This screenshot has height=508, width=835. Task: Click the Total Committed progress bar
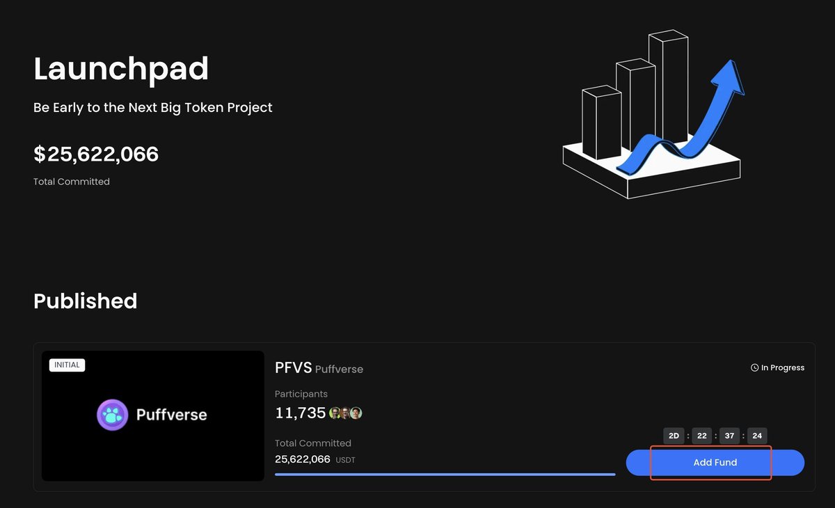(445, 475)
